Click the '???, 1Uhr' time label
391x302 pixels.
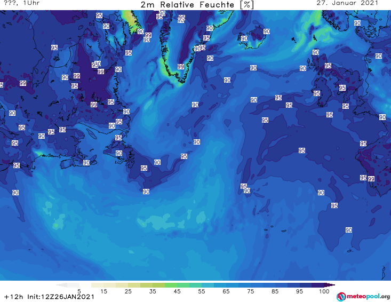coord(22,3)
